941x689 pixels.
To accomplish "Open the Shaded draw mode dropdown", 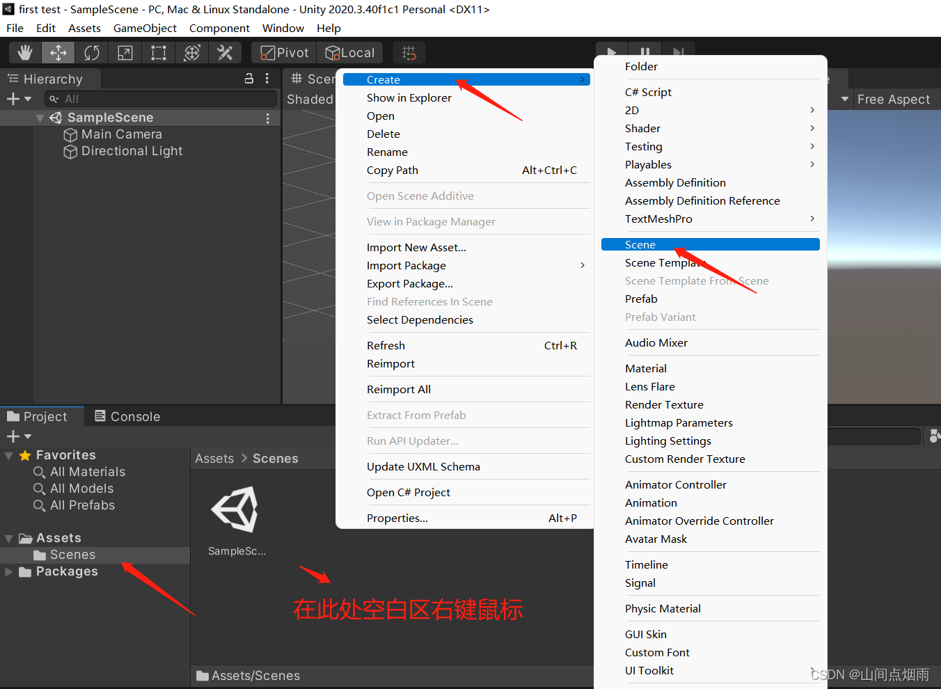I will 310,100.
